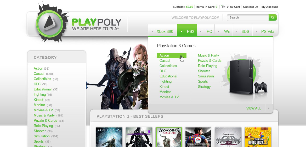This screenshot has height=147, width=306.
Task: Select Casual in PS3 Games dropdown
Action: tap(165, 61)
